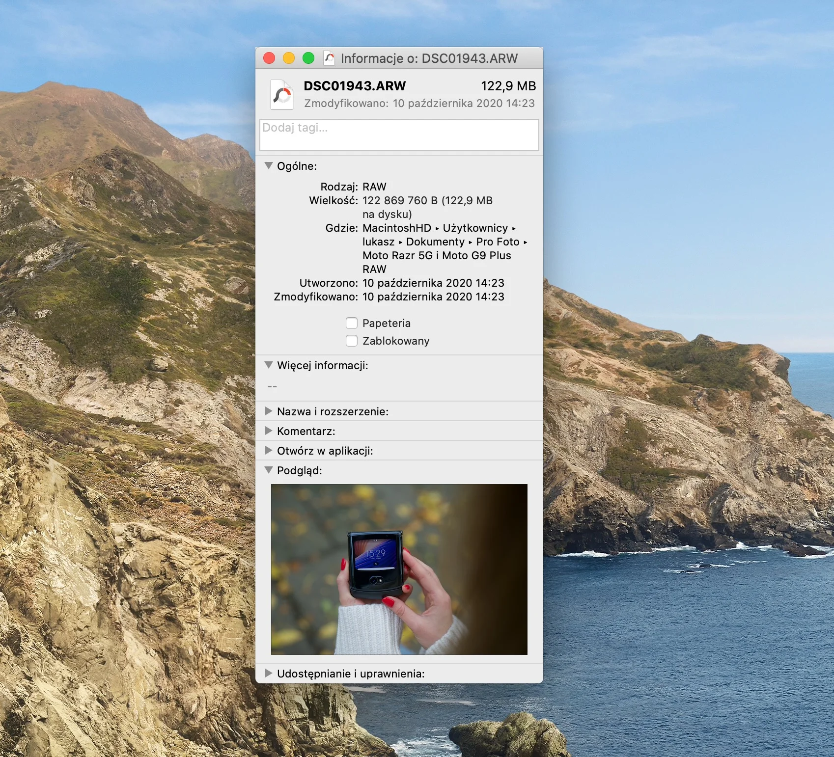Click the preview thumbnail of the photo
Viewport: 834px width, 757px height.
[x=399, y=569]
